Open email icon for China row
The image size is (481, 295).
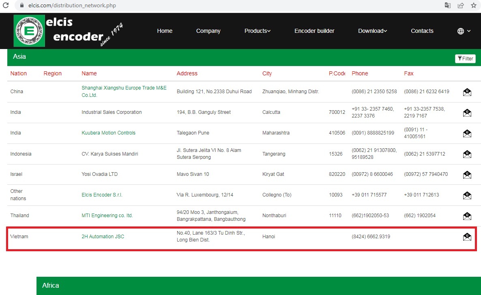(x=467, y=92)
